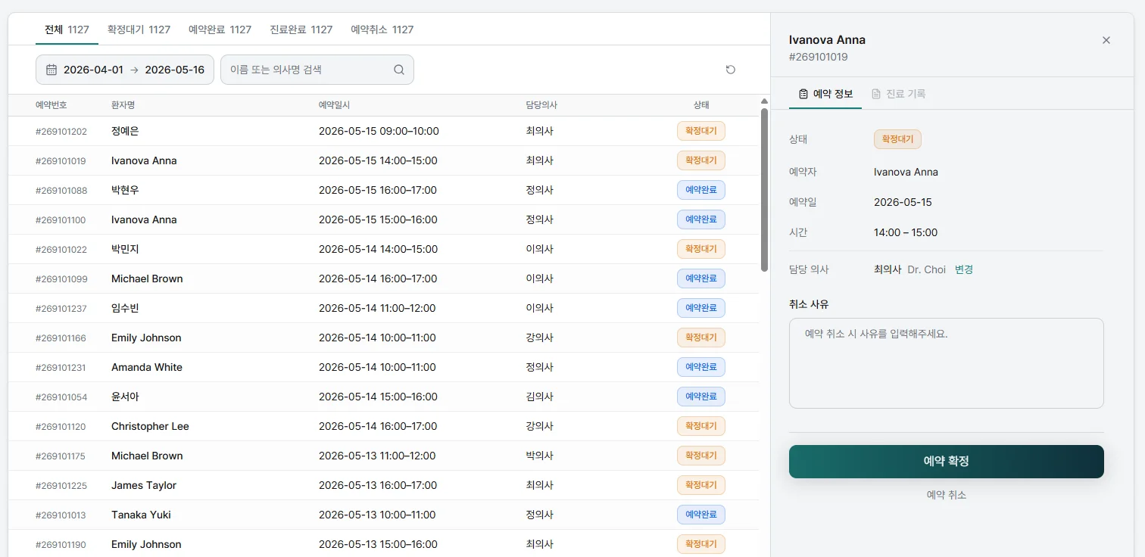Grab the appointment list scrollbar
Viewport: 1145px width, 557px height.
pyautogui.click(x=764, y=189)
